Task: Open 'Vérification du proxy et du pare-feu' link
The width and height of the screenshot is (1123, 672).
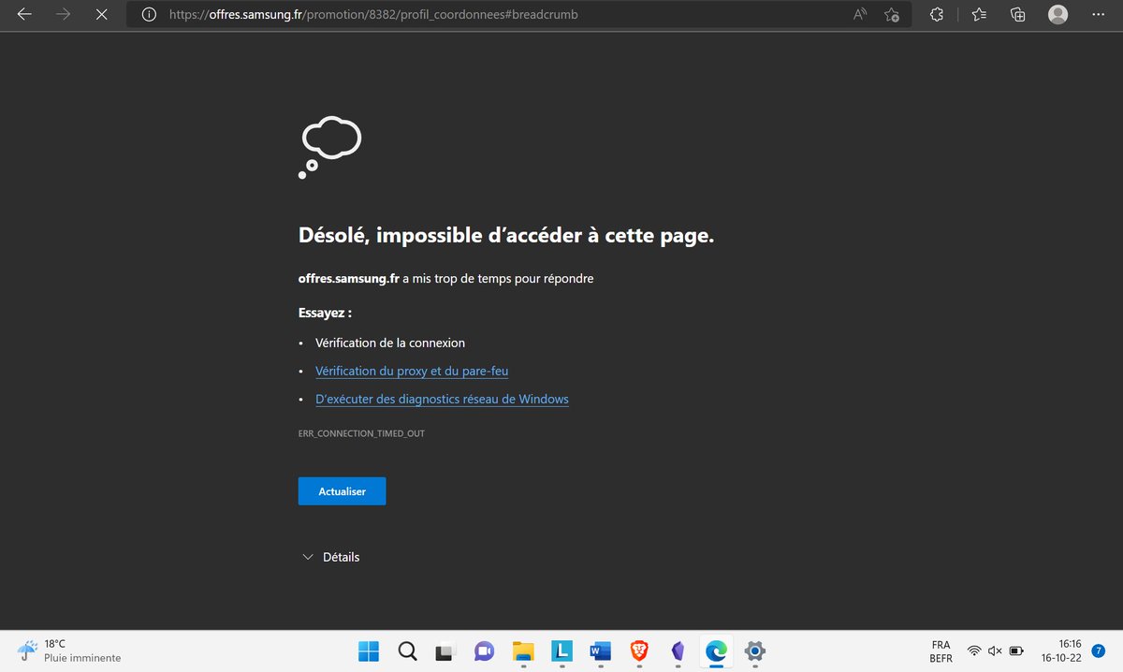Action: (x=412, y=371)
